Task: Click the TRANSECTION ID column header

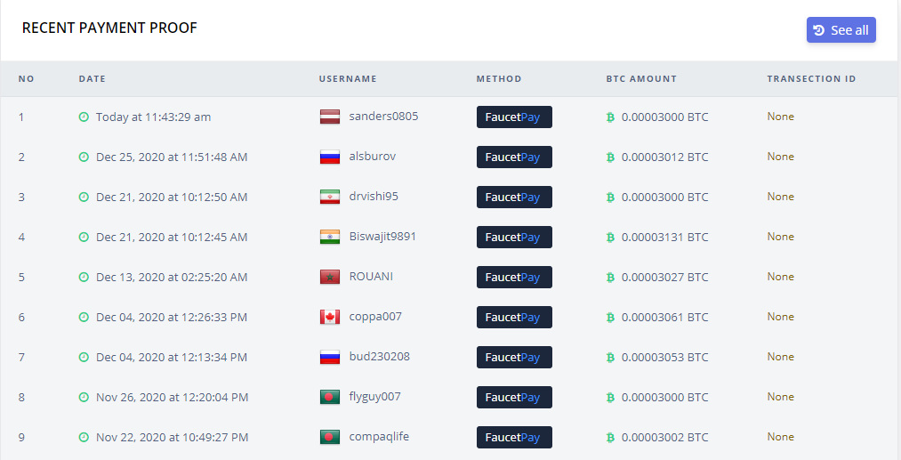Action: pos(811,79)
